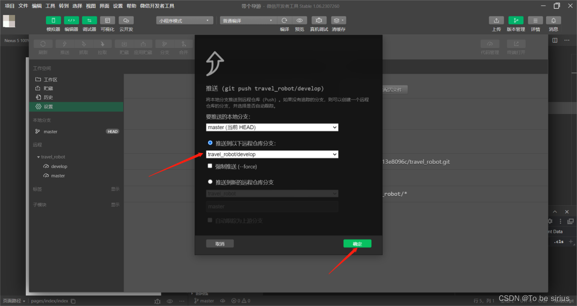Screen dimensions: 577x306
Task: Cancel the push dialog with 取消
Action: point(220,244)
